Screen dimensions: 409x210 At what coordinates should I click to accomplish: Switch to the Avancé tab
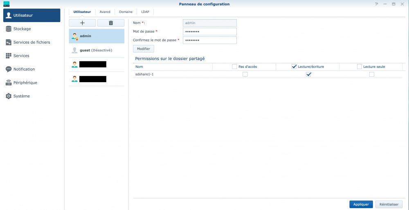[105, 12]
